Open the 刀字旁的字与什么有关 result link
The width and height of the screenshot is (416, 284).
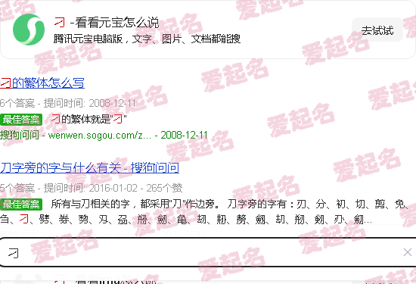(x=89, y=167)
